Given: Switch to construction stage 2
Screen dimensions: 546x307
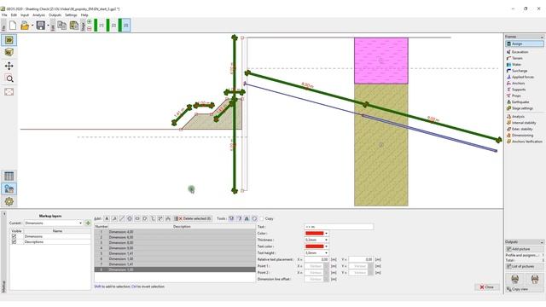Looking at the screenshot, I should (112, 26).
